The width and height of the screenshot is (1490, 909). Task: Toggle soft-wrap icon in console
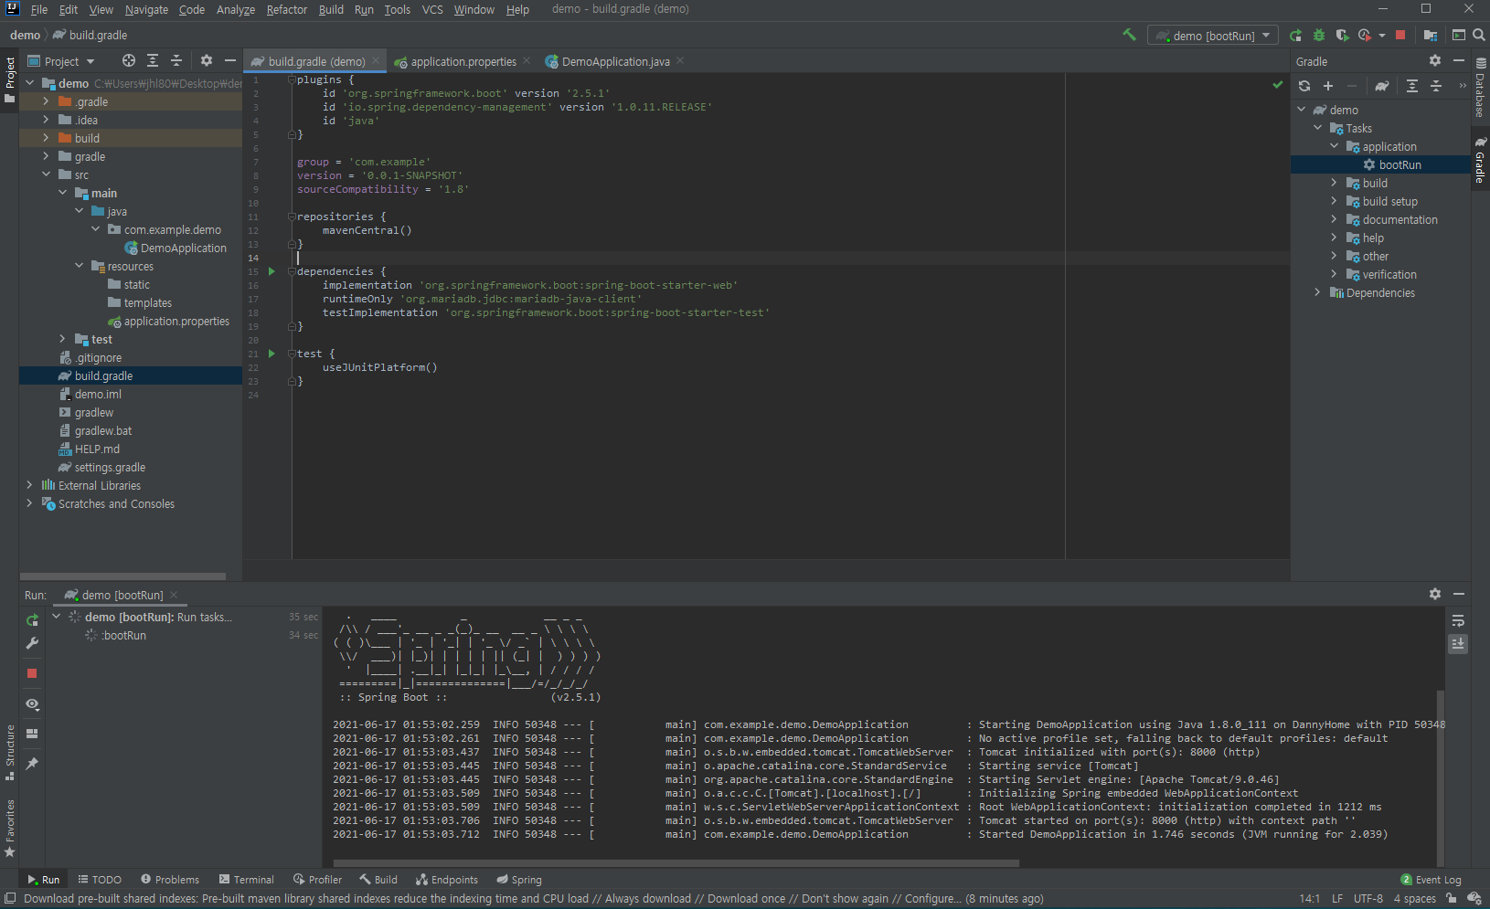point(1459,620)
